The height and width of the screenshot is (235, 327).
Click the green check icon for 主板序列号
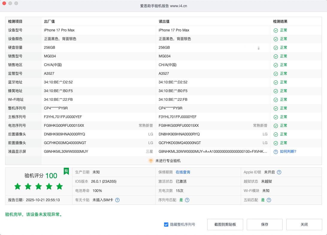coord(276,117)
